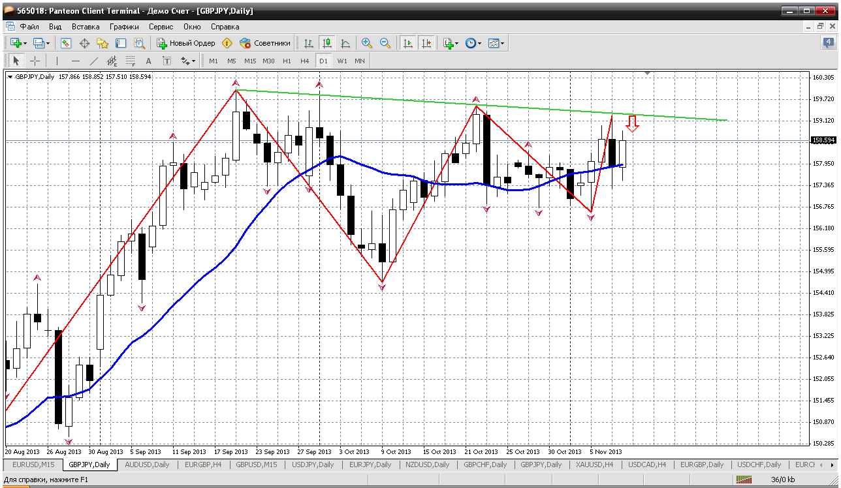
Task: Zoom out of the chart
Action: [x=385, y=43]
